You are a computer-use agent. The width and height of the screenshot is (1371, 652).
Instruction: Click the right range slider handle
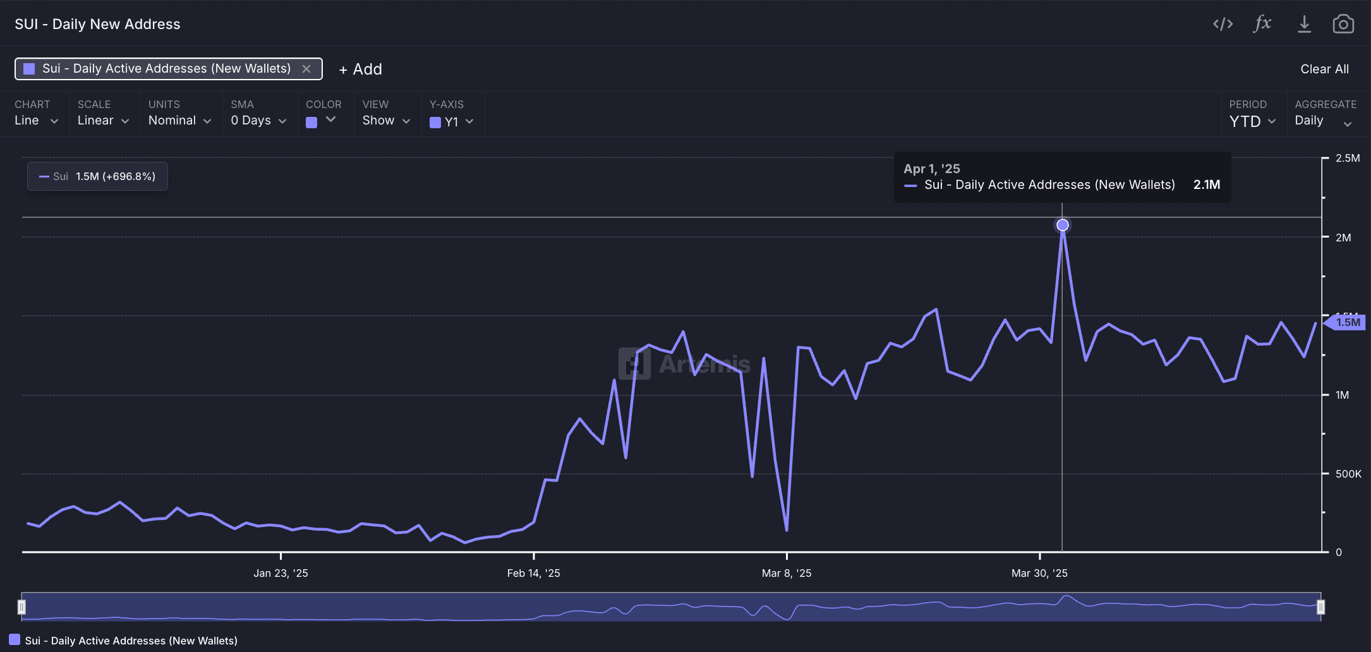click(1320, 607)
